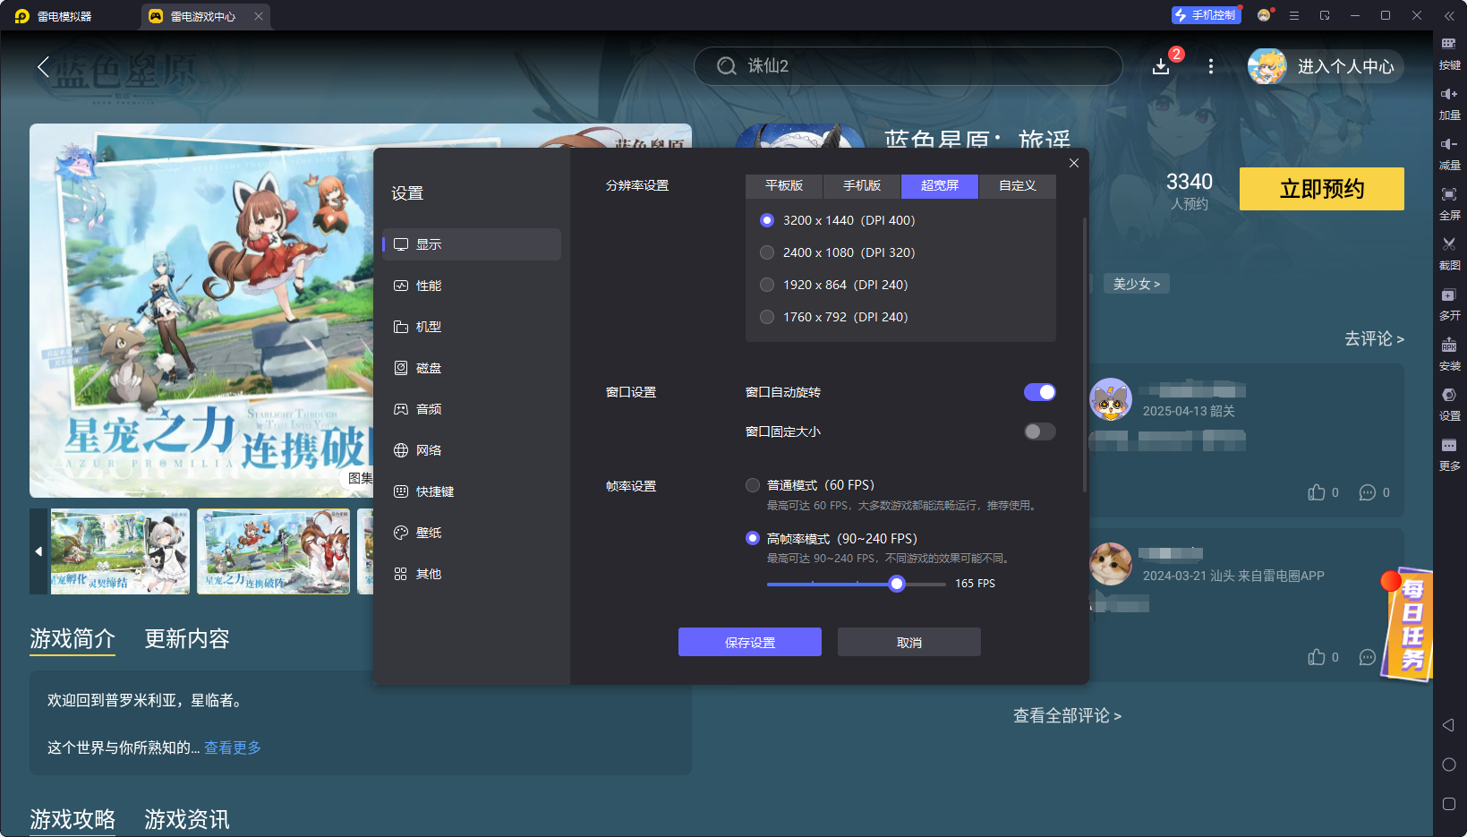Screen dimensions: 1467x837
Task: Open download manager icon with badge
Action: pyautogui.click(x=1161, y=66)
